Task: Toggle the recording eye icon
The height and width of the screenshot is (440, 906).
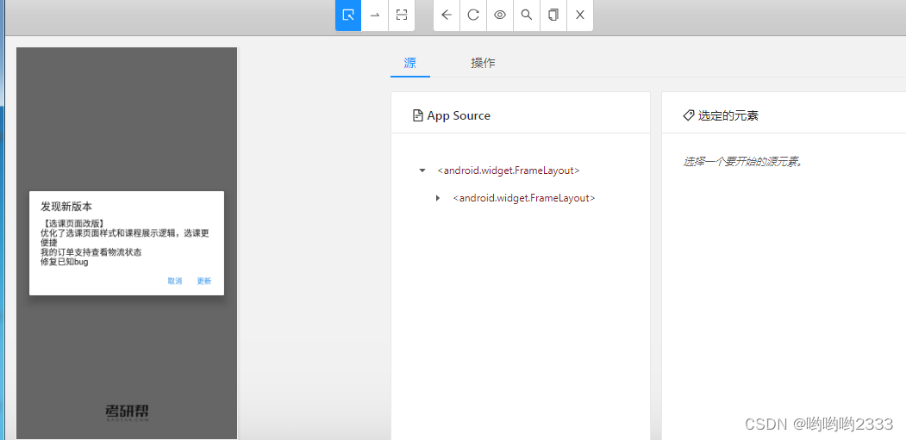Action: 500,15
